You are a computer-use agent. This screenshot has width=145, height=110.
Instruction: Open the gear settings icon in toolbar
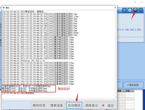point(130,10)
